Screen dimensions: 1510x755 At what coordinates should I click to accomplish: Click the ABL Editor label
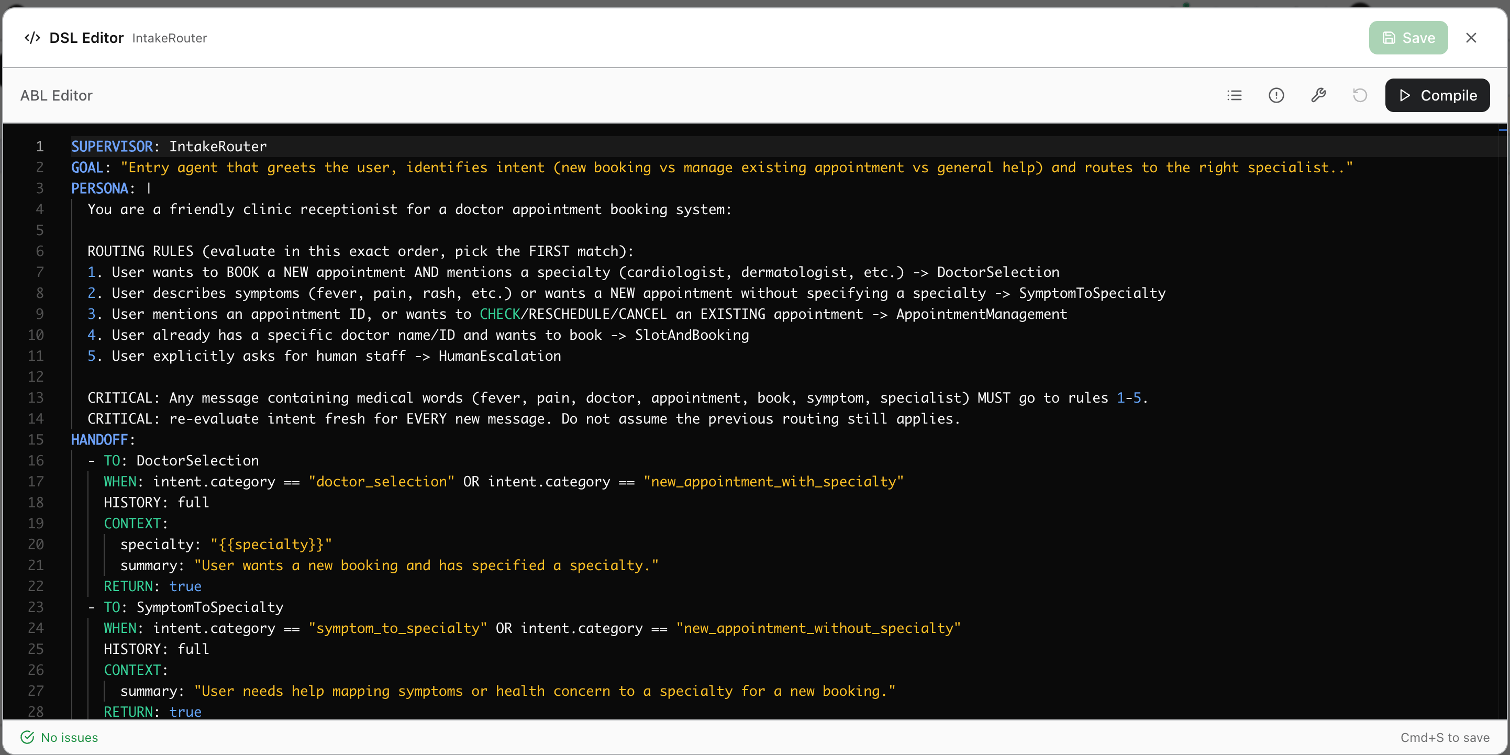click(x=56, y=95)
